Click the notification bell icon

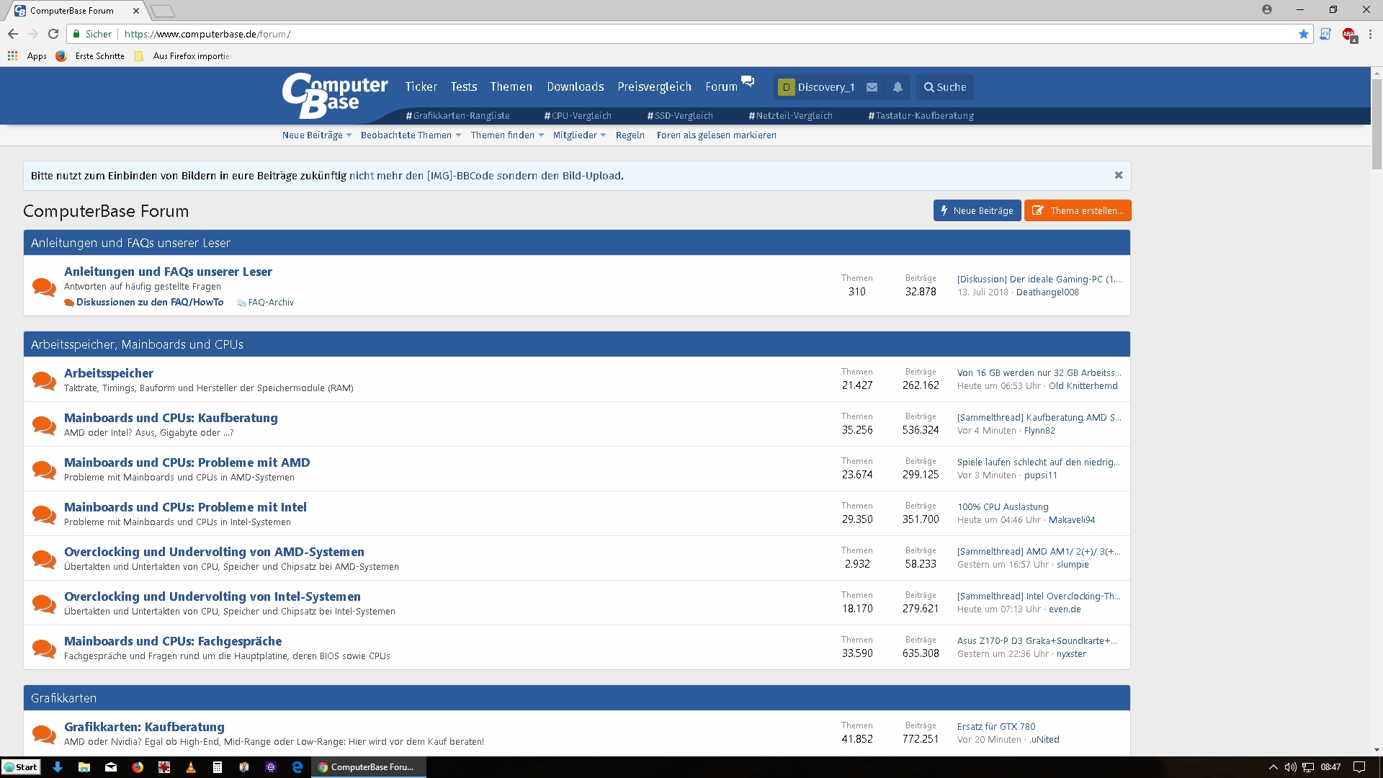tap(898, 87)
